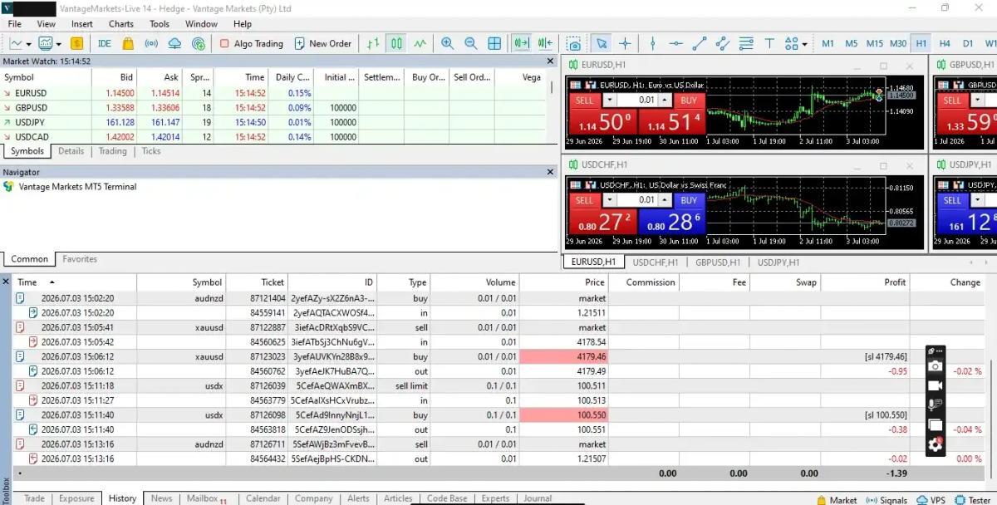
Task: Draw a vertical line tool
Action: click(x=653, y=43)
